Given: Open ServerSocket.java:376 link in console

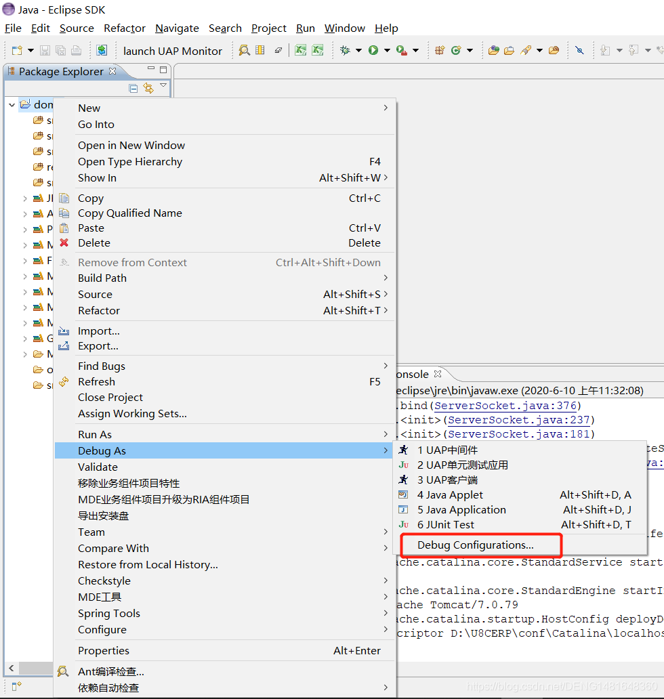Looking at the screenshot, I should [x=505, y=406].
